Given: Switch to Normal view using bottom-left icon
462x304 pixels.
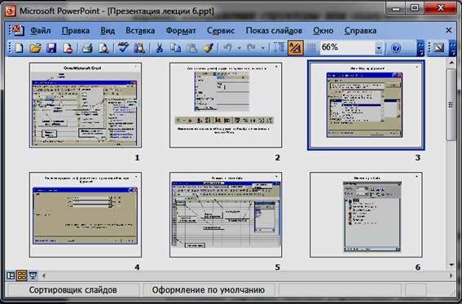Looking at the screenshot, I should [x=11, y=275].
